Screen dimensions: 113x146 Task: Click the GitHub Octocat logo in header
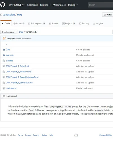(3, 5)
